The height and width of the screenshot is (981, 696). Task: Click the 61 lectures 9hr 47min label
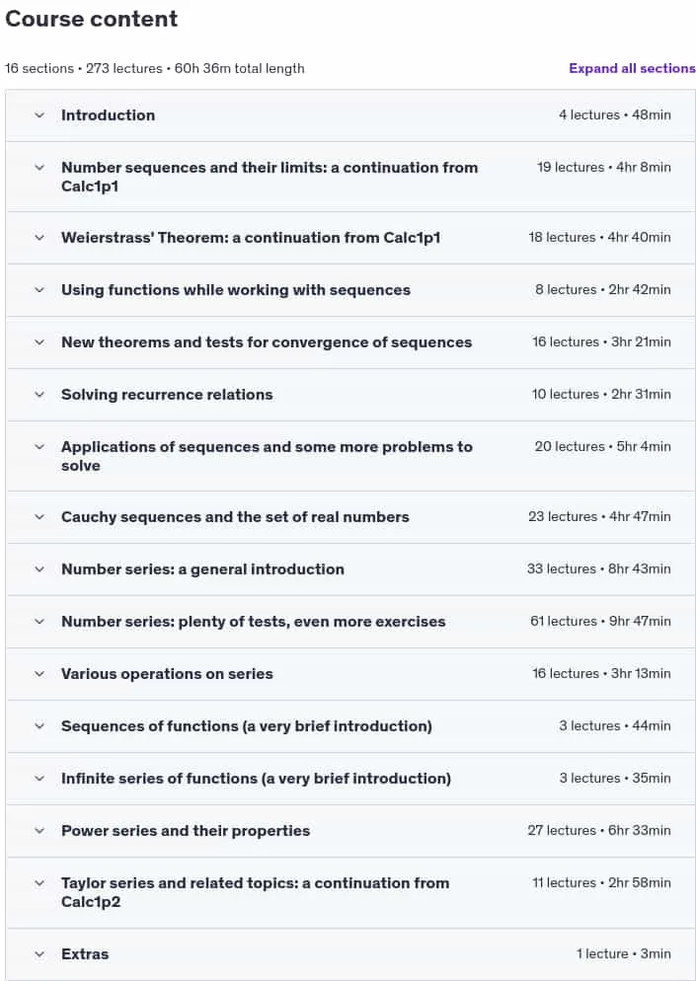(600, 621)
